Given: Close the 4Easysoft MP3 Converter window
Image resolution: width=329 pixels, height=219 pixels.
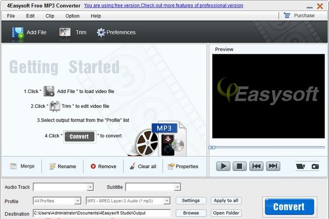Looking at the screenshot, I should [320, 6].
